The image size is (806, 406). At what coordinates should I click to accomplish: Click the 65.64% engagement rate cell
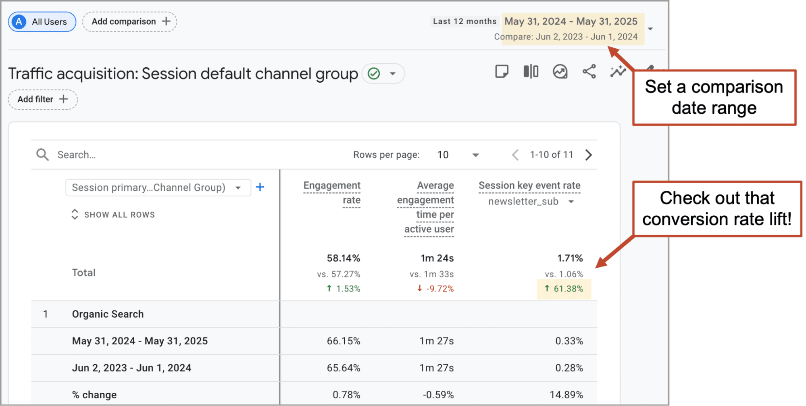tap(344, 368)
